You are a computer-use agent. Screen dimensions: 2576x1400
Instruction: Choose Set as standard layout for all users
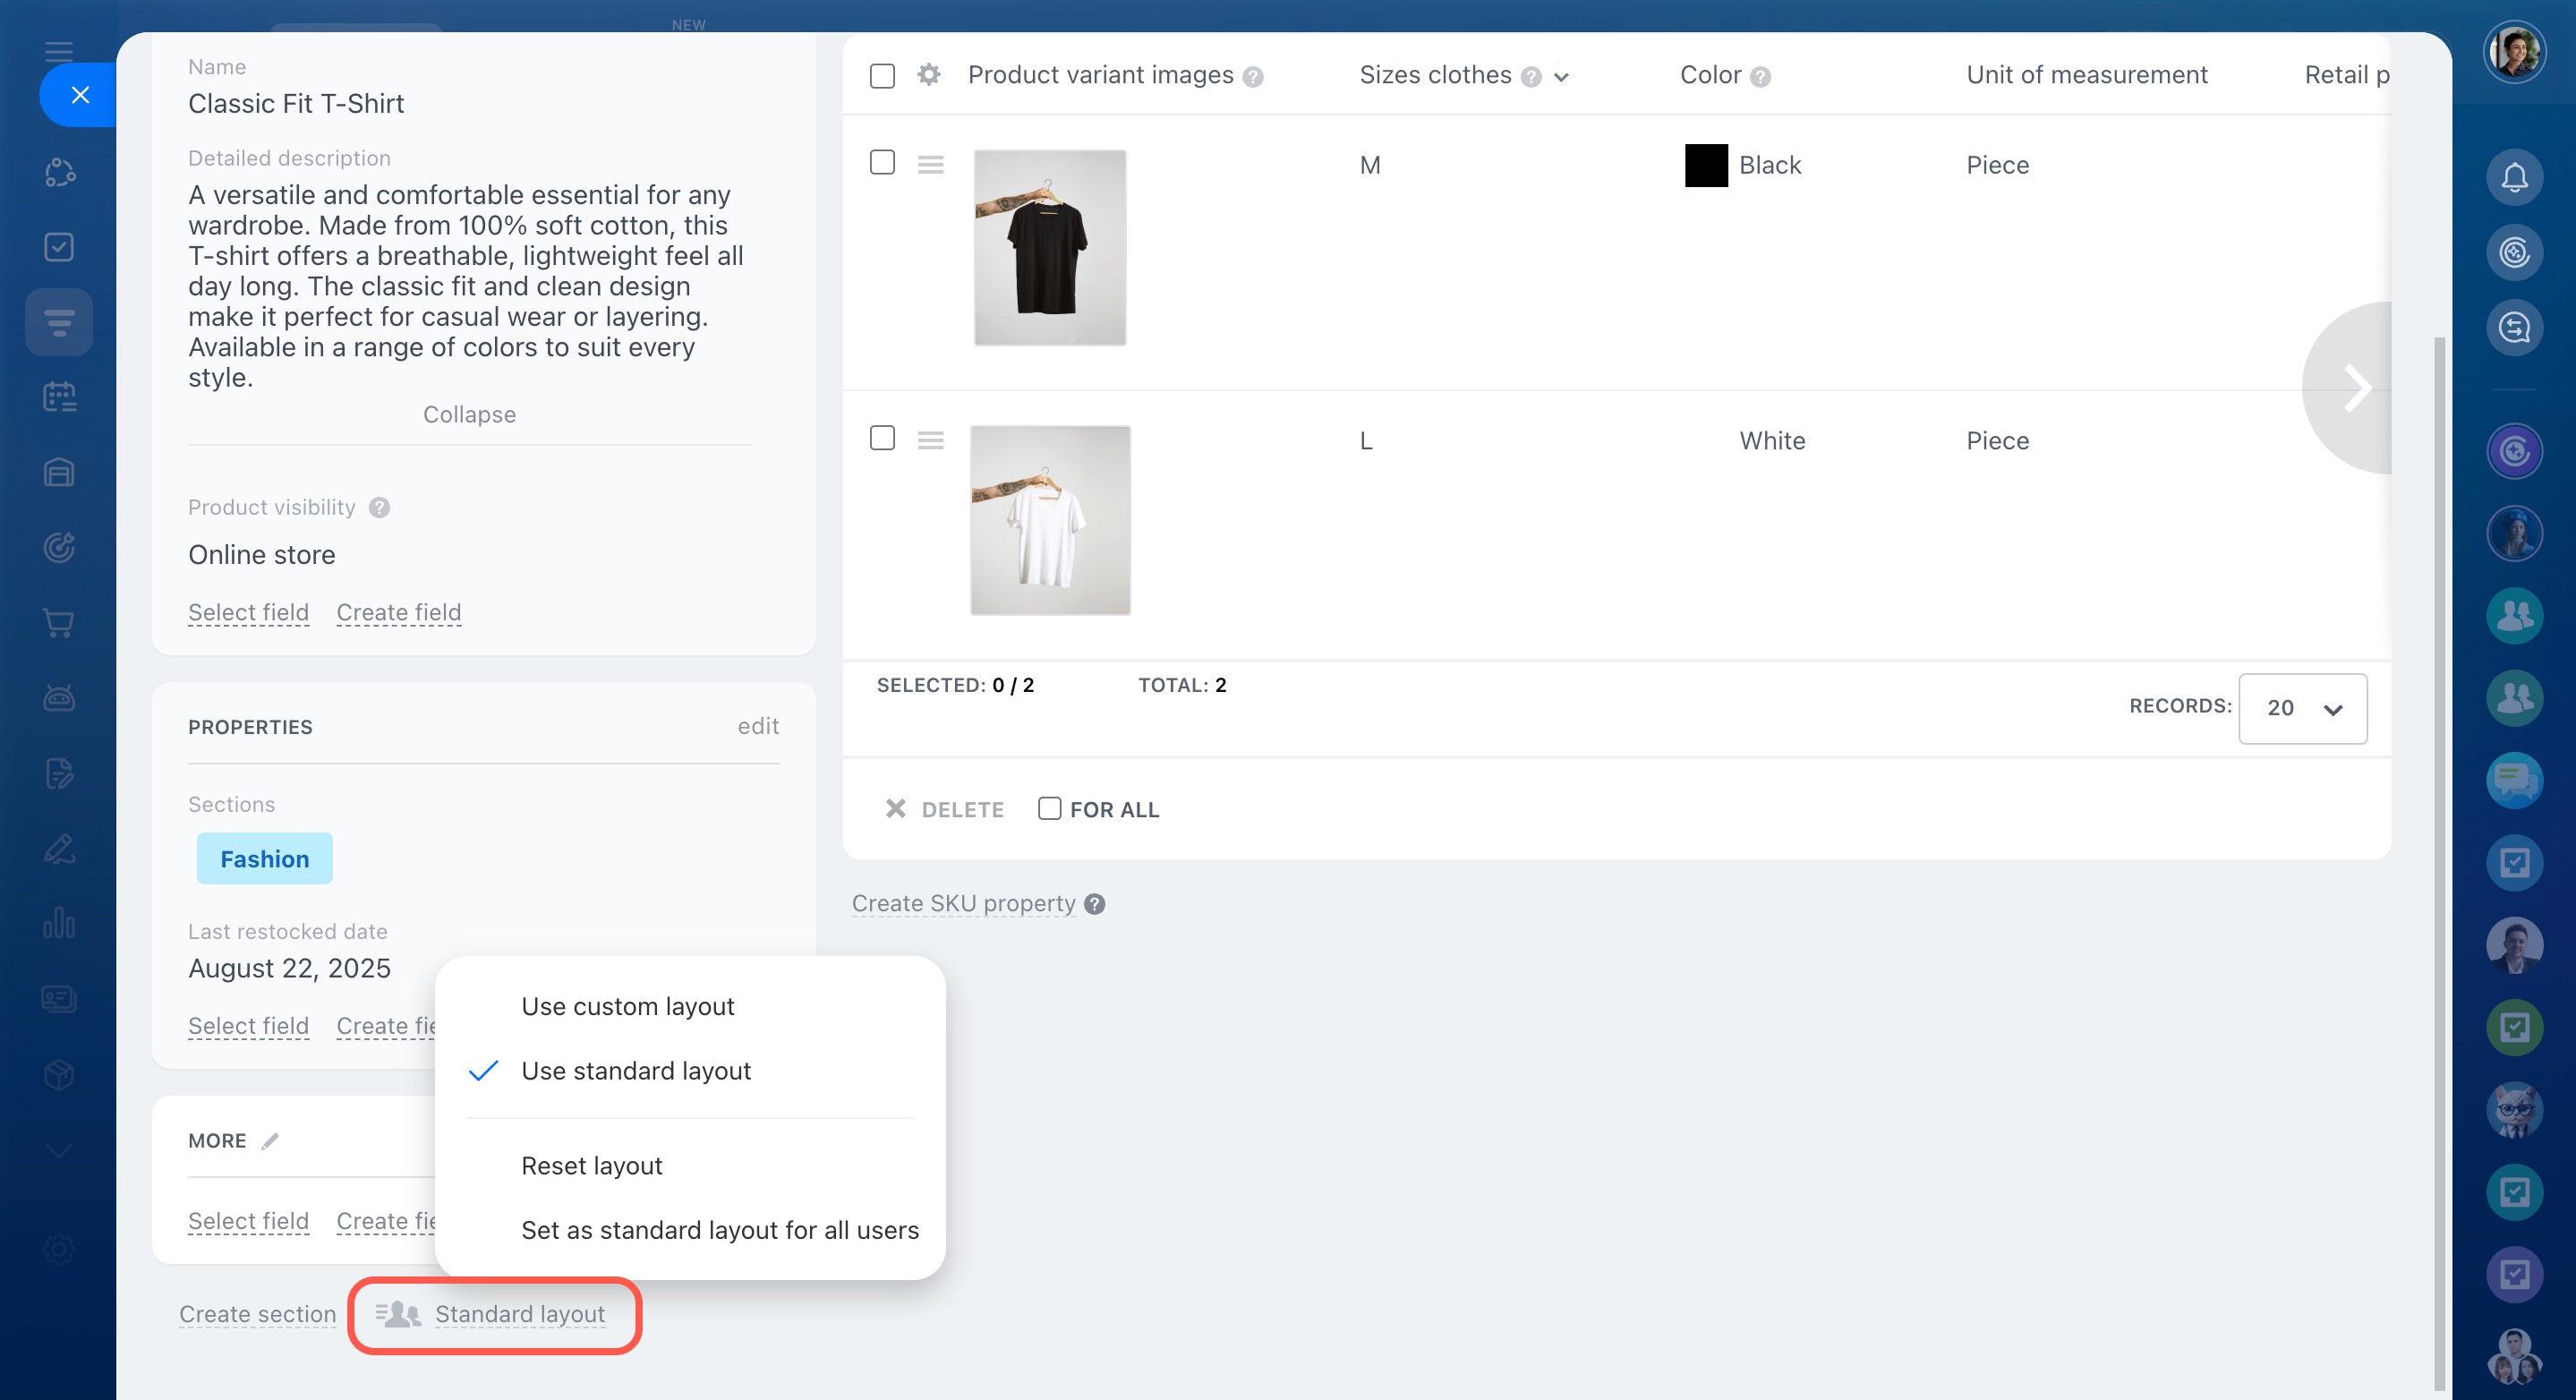tap(719, 1230)
